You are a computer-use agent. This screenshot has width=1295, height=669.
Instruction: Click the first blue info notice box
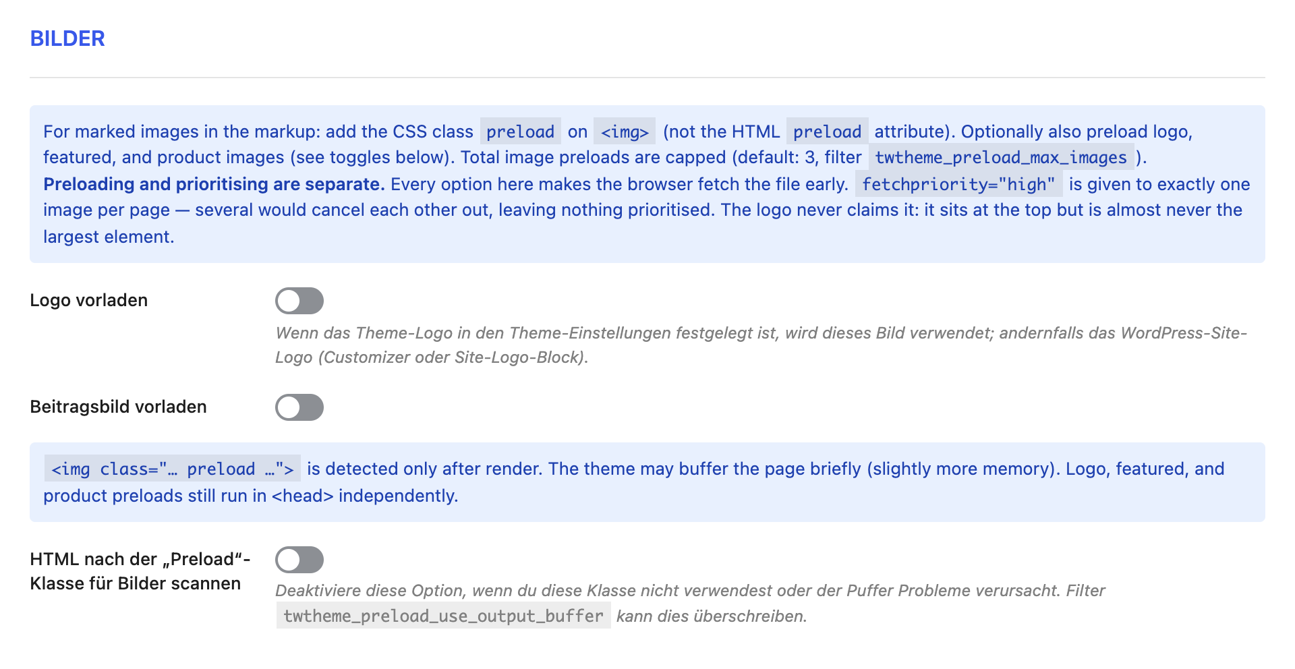pyautogui.click(x=647, y=184)
